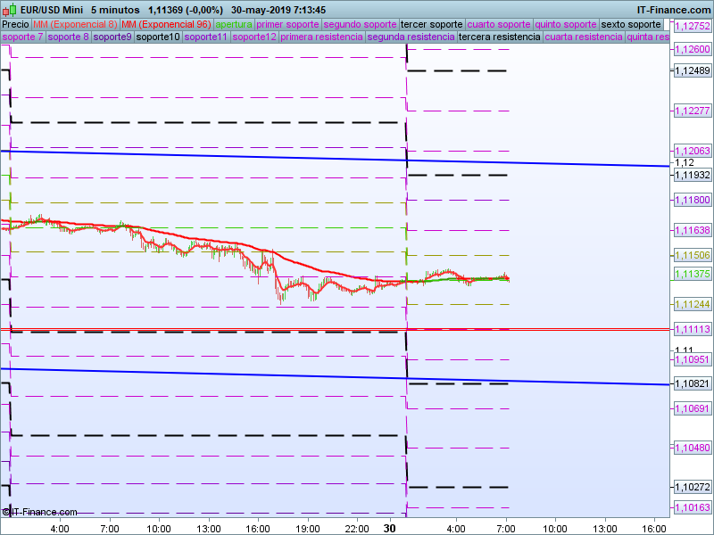Click the 1,12063 price label on axis
This screenshot has height=535, width=714.
coord(692,151)
